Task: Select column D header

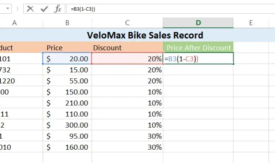Action: click(198, 23)
